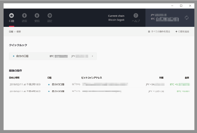Click 対価 column header

[161, 78]
